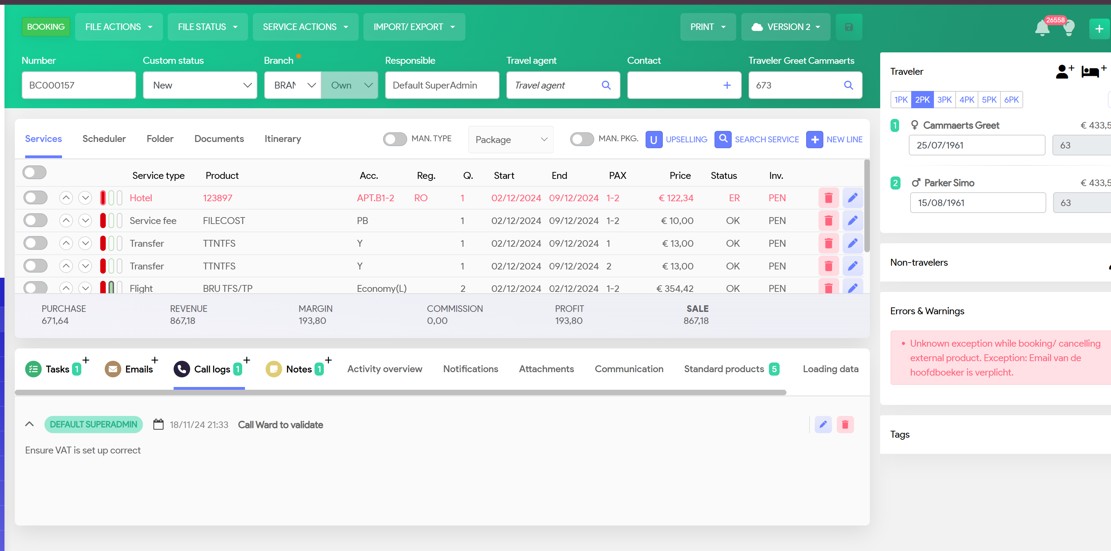The image size is (1111, 551).
Task: Switch to the Scheduler tab
Action: click(104, 139)
